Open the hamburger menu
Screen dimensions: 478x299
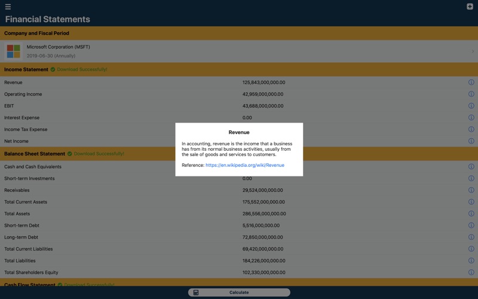click(8, 7)
